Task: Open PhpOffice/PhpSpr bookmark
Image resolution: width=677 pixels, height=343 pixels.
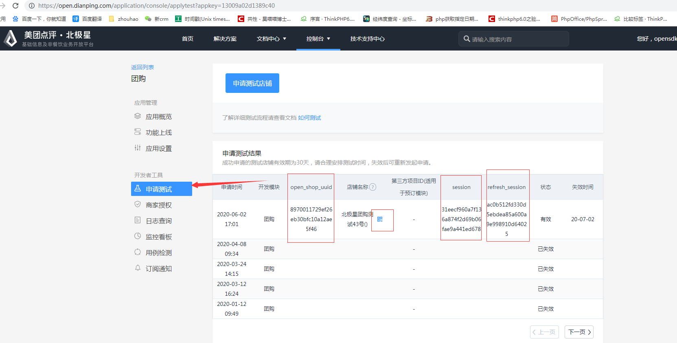Action: pyautogui.click(x=579, y=19)
